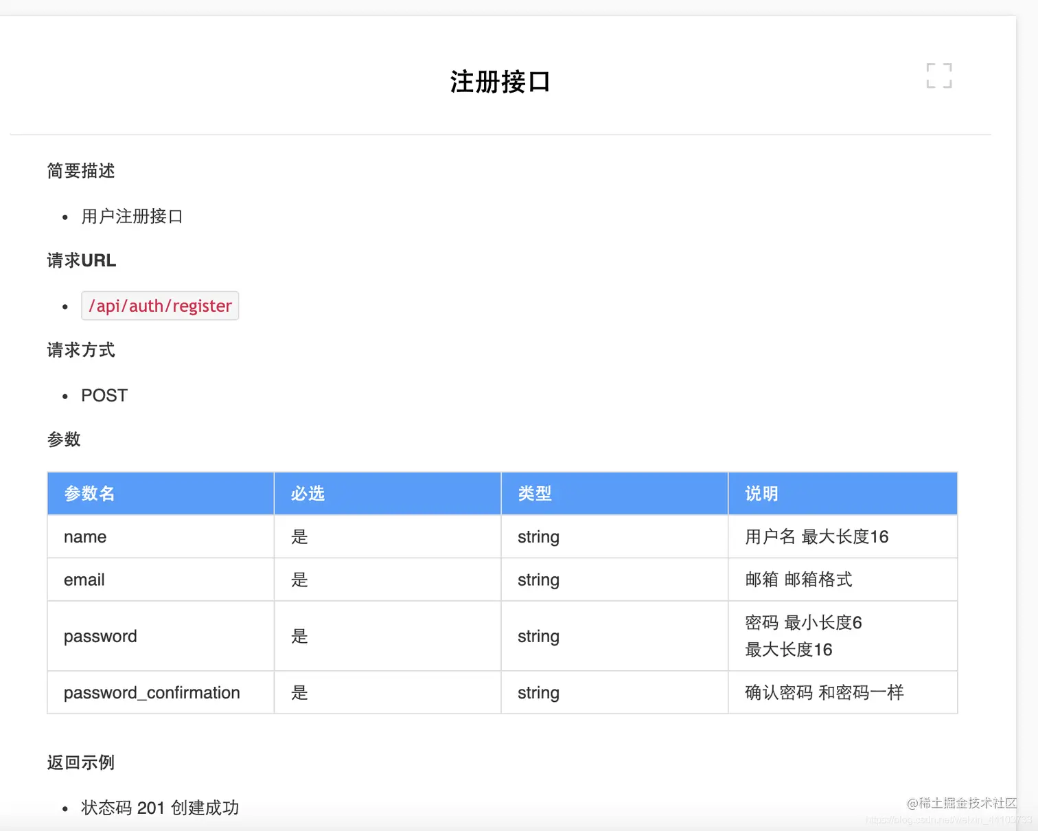Click the 简要描述 section heading

80,171
